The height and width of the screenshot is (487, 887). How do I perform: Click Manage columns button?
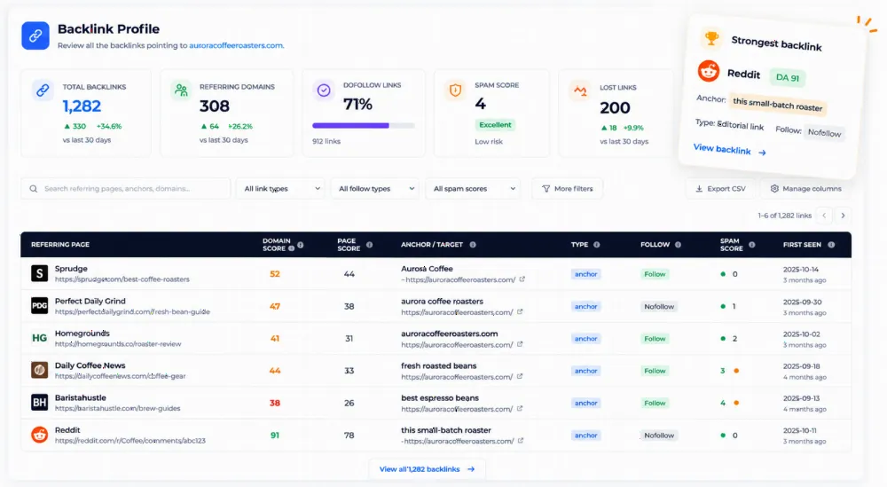(x=806, y=188)
